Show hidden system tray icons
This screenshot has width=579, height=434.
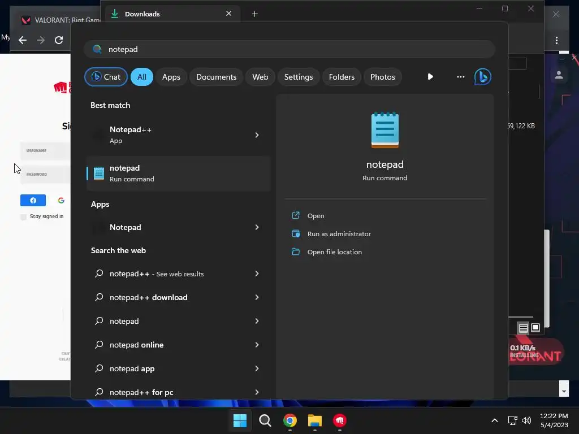(494, 420)
